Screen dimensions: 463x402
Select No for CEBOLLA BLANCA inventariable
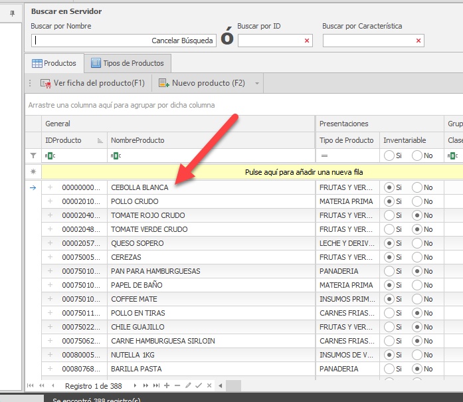[x=417, y=187]
